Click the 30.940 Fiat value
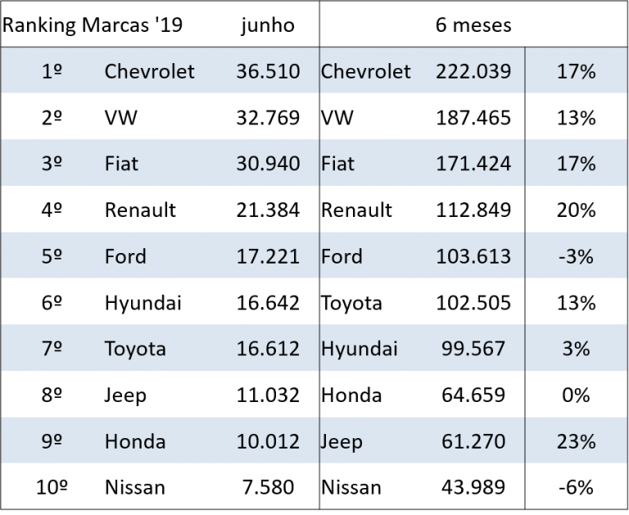 pos(268,164)
